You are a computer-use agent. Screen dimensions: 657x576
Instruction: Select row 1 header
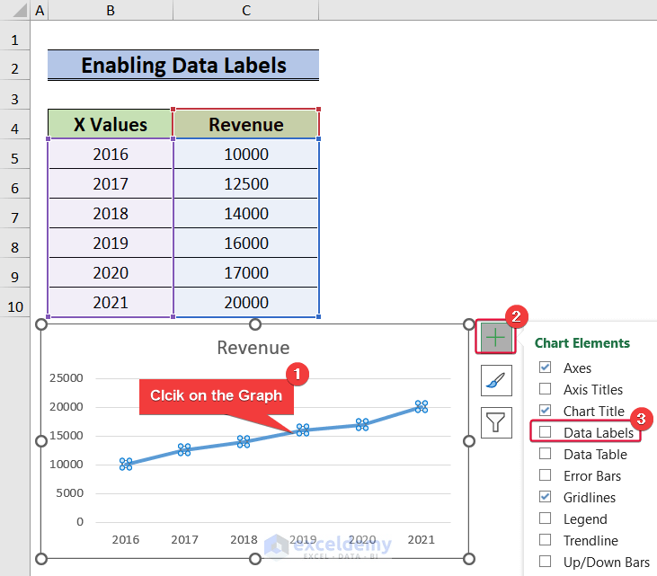14,36
